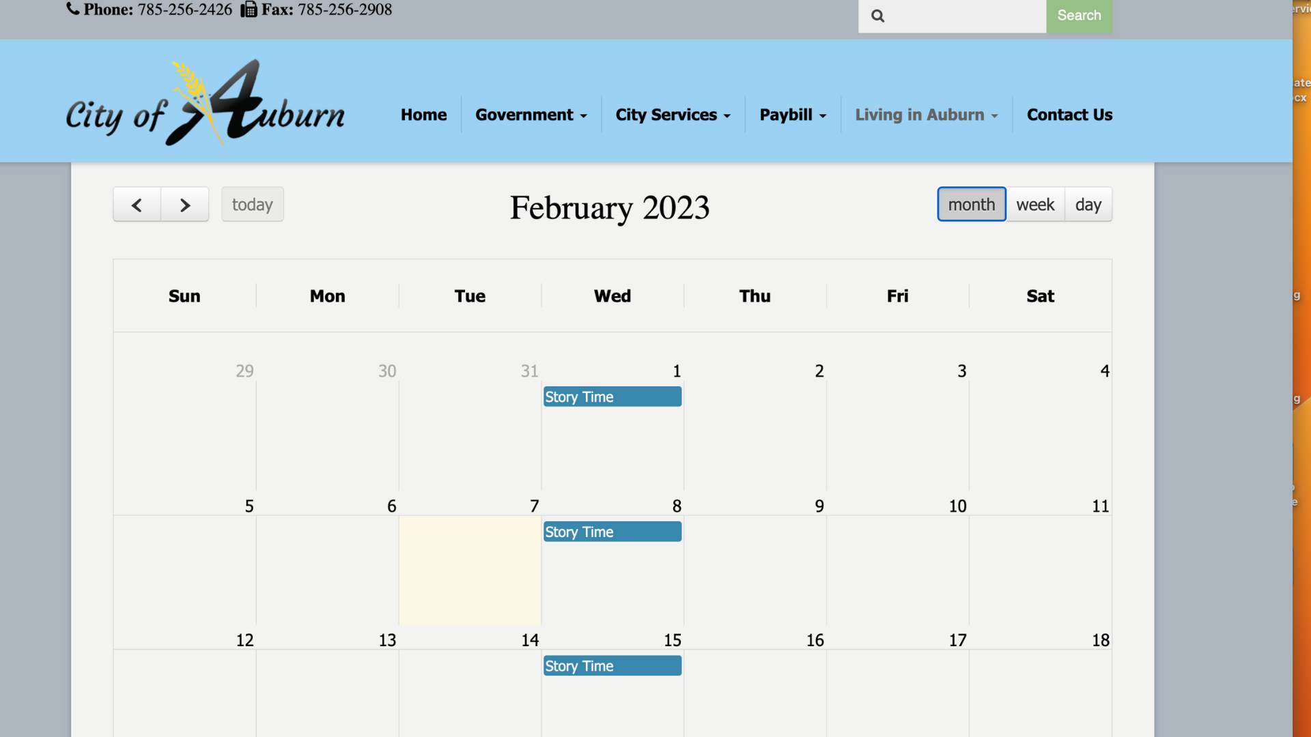Click the City of Auburn logo

pos(205,104)
